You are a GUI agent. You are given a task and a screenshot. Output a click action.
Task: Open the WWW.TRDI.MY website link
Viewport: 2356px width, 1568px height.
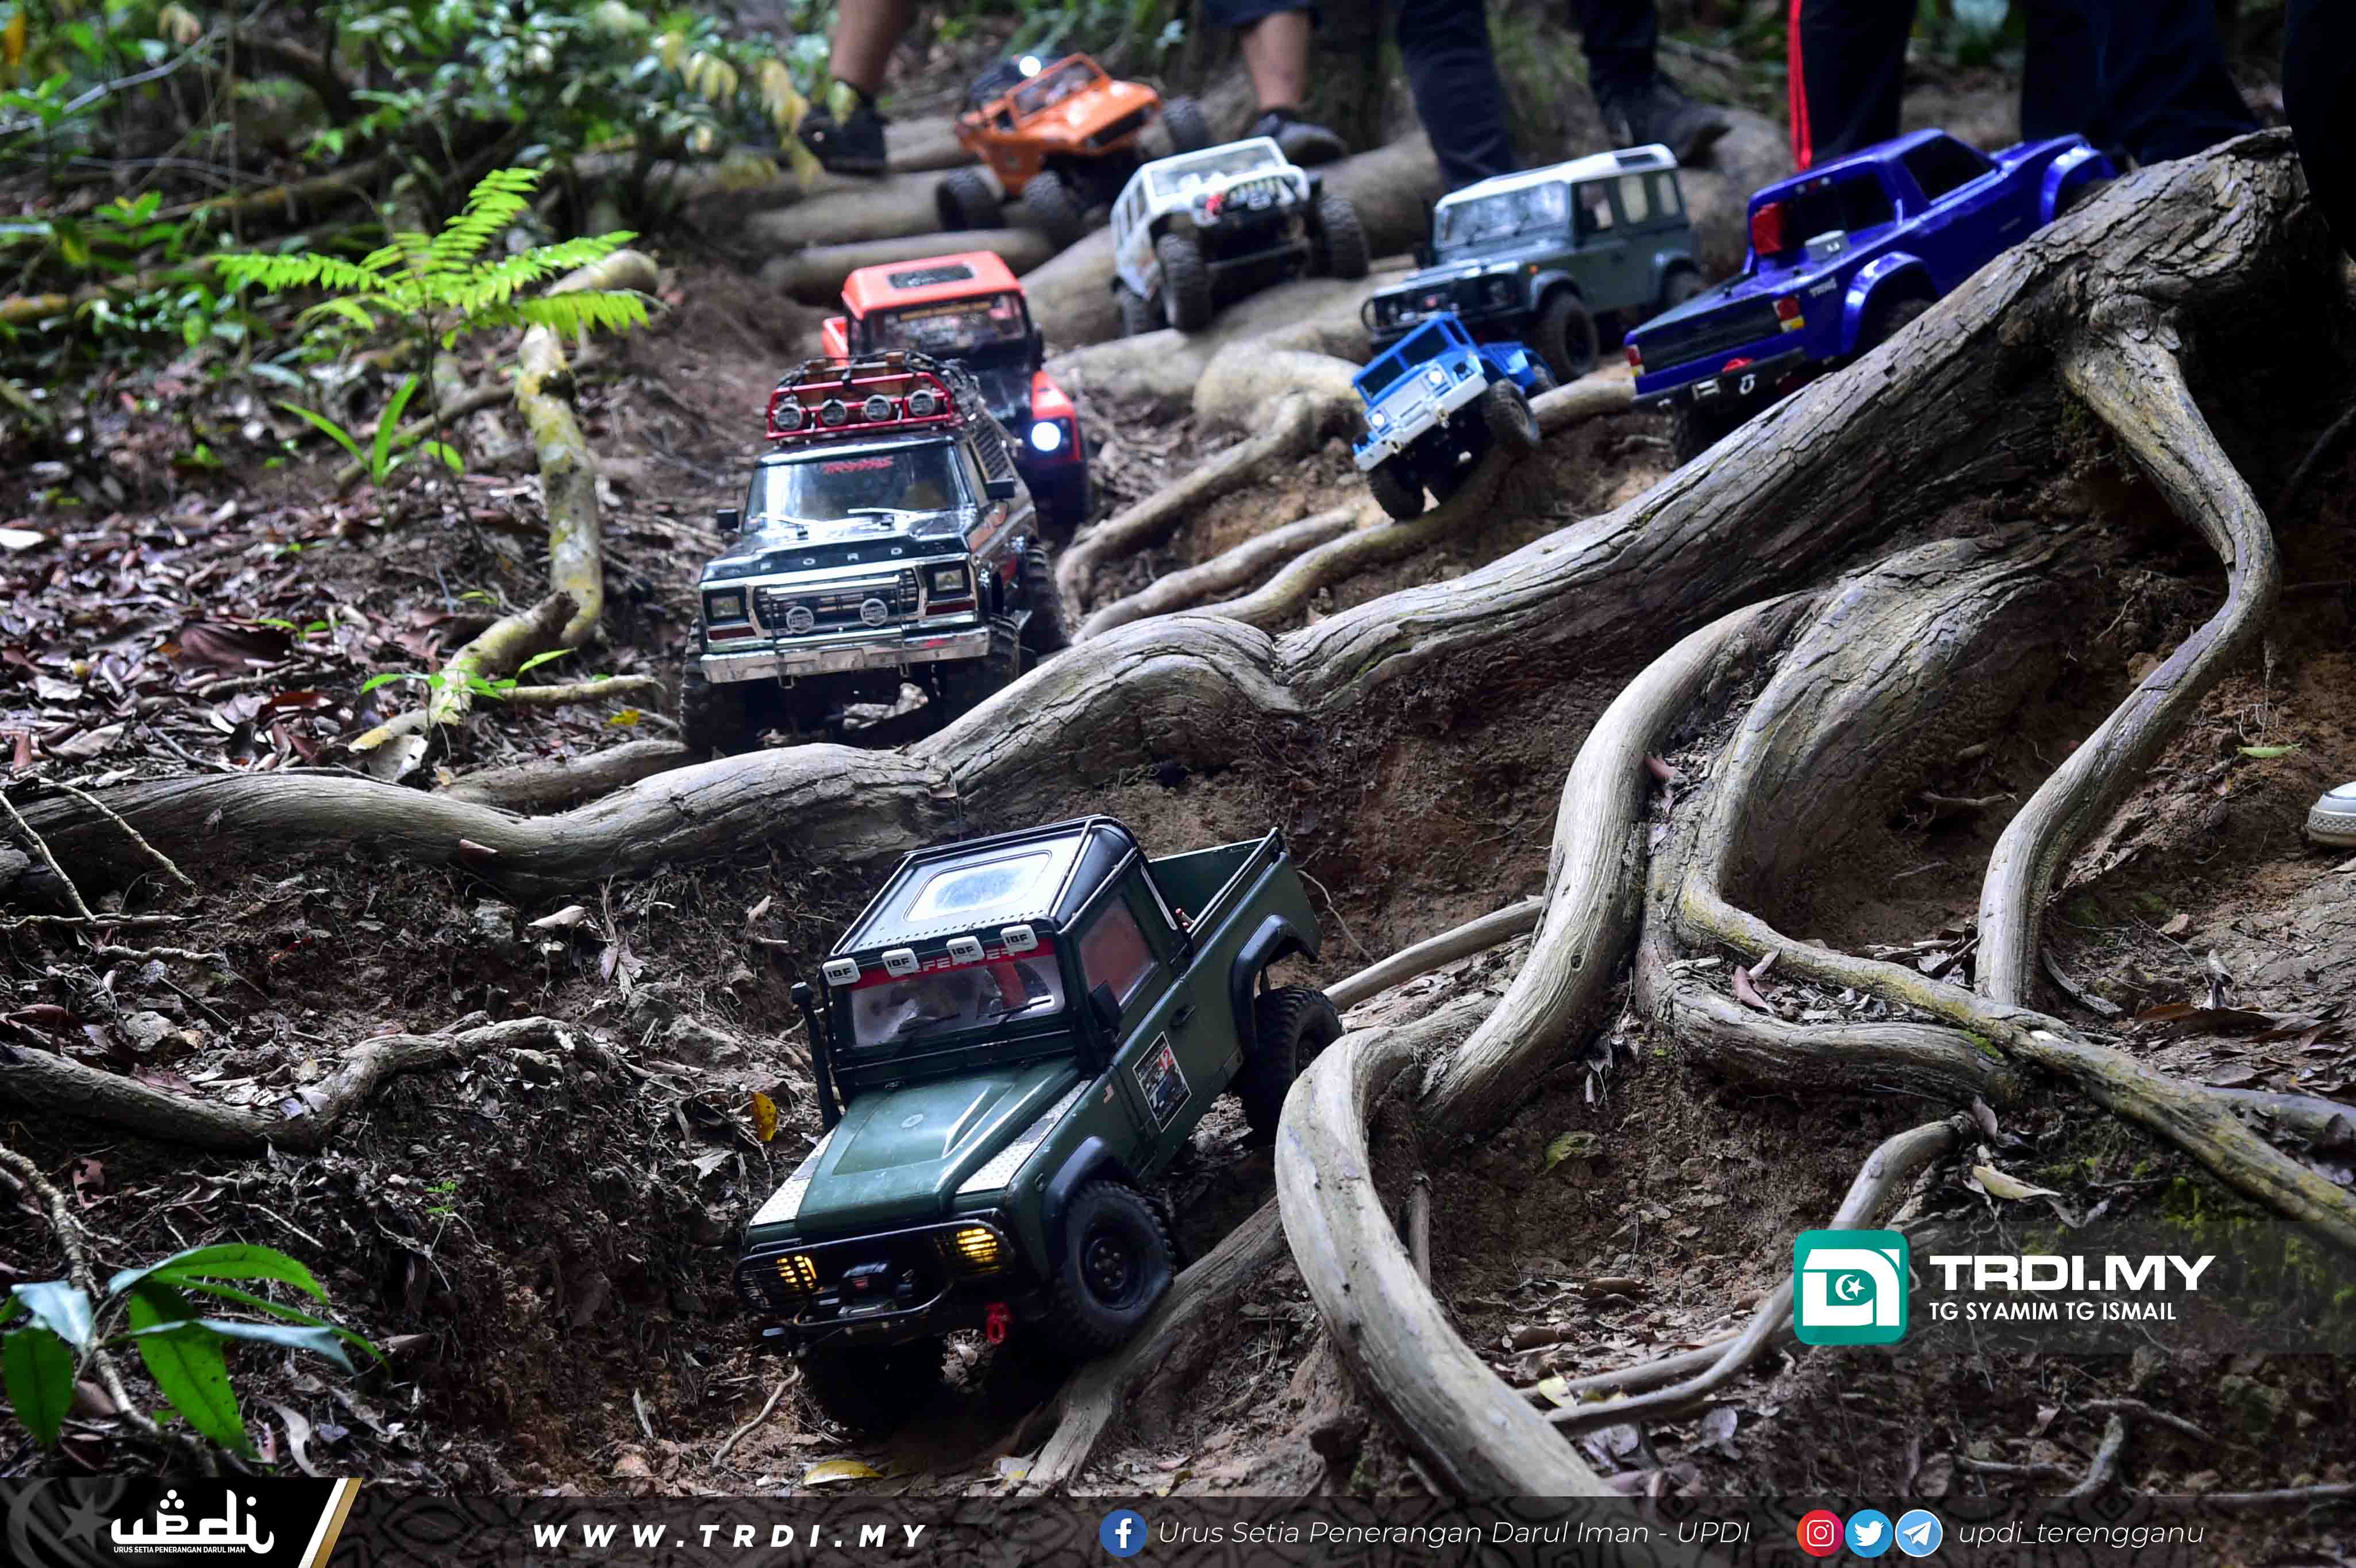click(x=730, y=1535)
